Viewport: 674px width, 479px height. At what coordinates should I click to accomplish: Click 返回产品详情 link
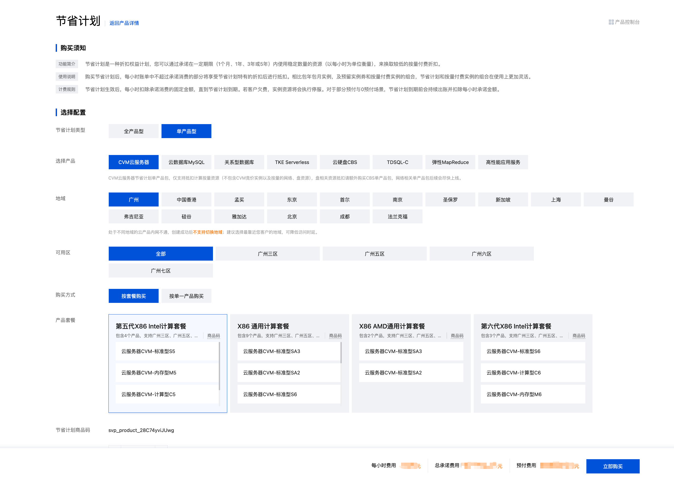tap(124, 23)
